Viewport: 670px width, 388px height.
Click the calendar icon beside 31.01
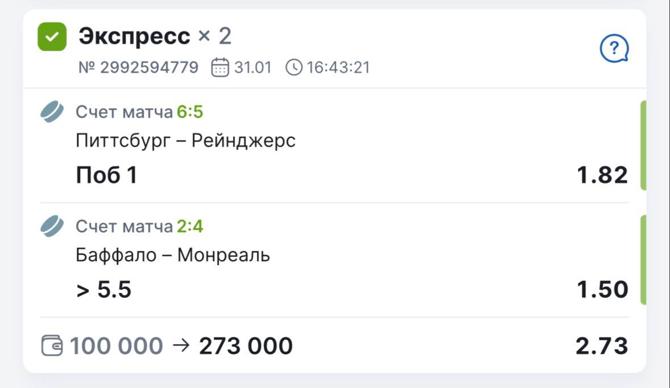pyautogui.click(x=219, y=68)
